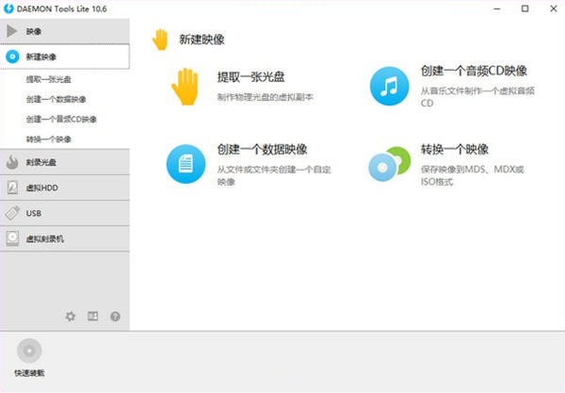Viewport: 565px width, 393px height.
Task: Click the two-disc convert image icon
Action: [390, 164]
